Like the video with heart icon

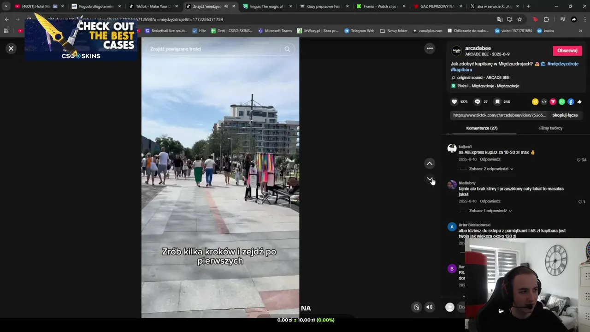pos(454,102)
